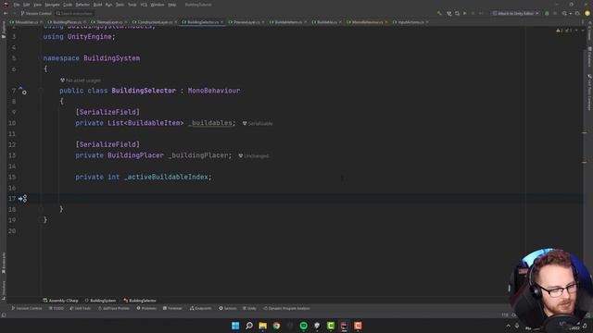Open the Unit Tests tool window
Image resolution: width=593 pixels, height=333 pixels.
click(x=81, y=308)
